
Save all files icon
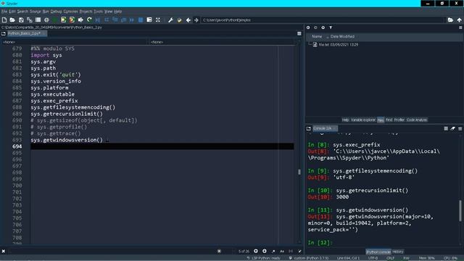point(30,20)
